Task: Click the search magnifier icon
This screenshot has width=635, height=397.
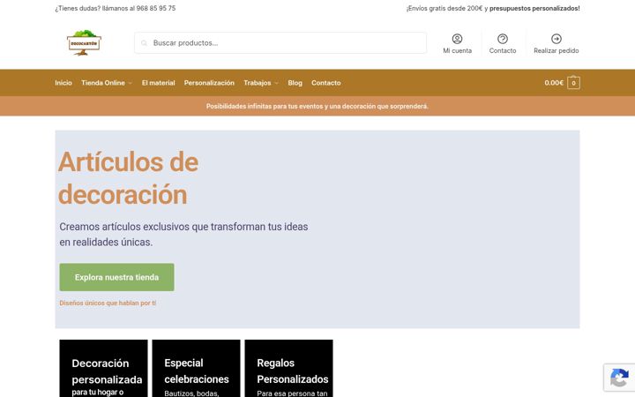Action: point(144,43)
